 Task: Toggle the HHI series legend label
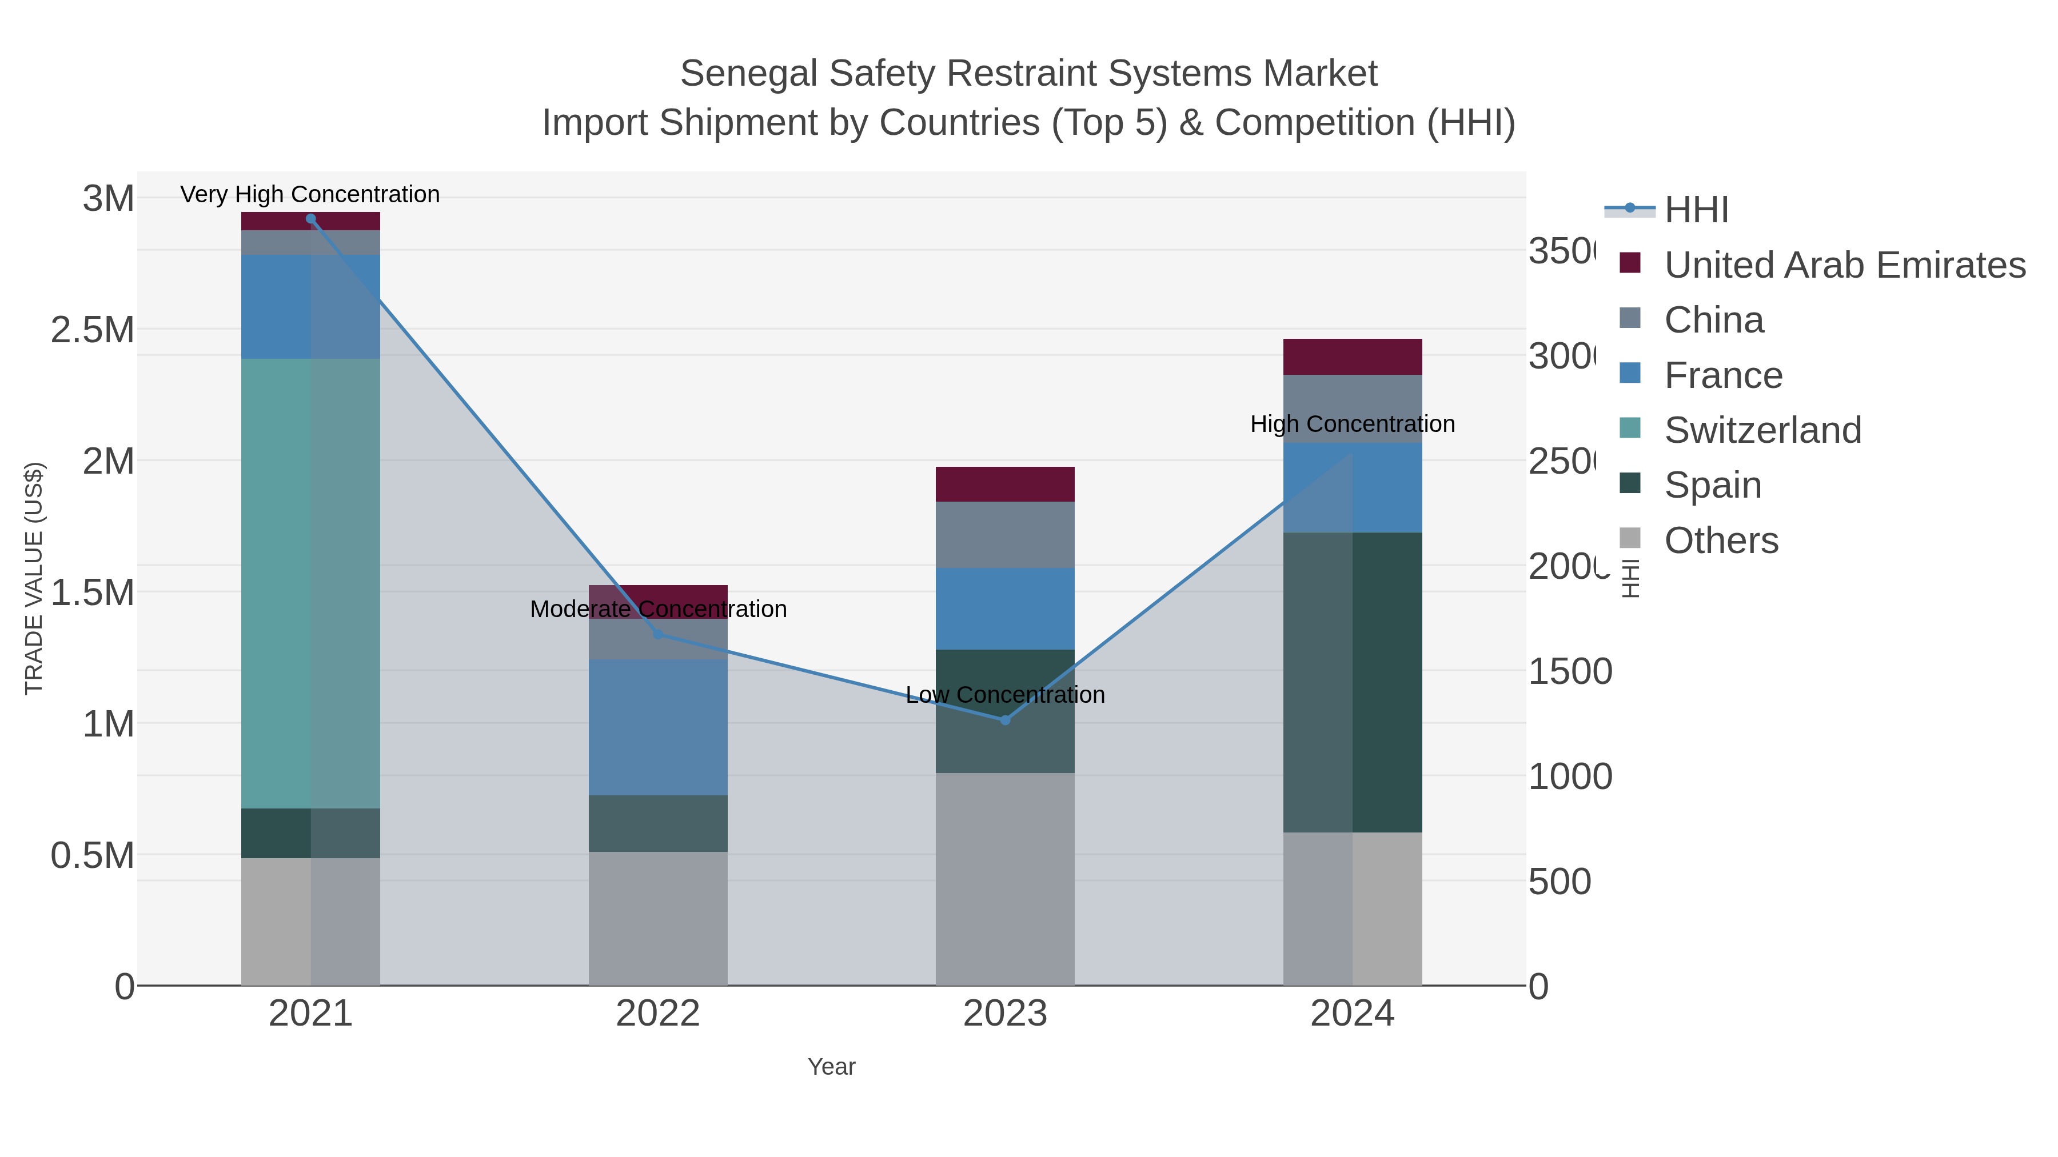click(1697, 210)
